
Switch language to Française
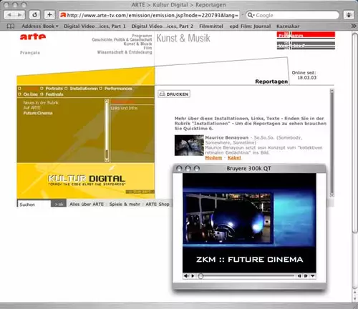pyautogui.click(x=30, y=52)
